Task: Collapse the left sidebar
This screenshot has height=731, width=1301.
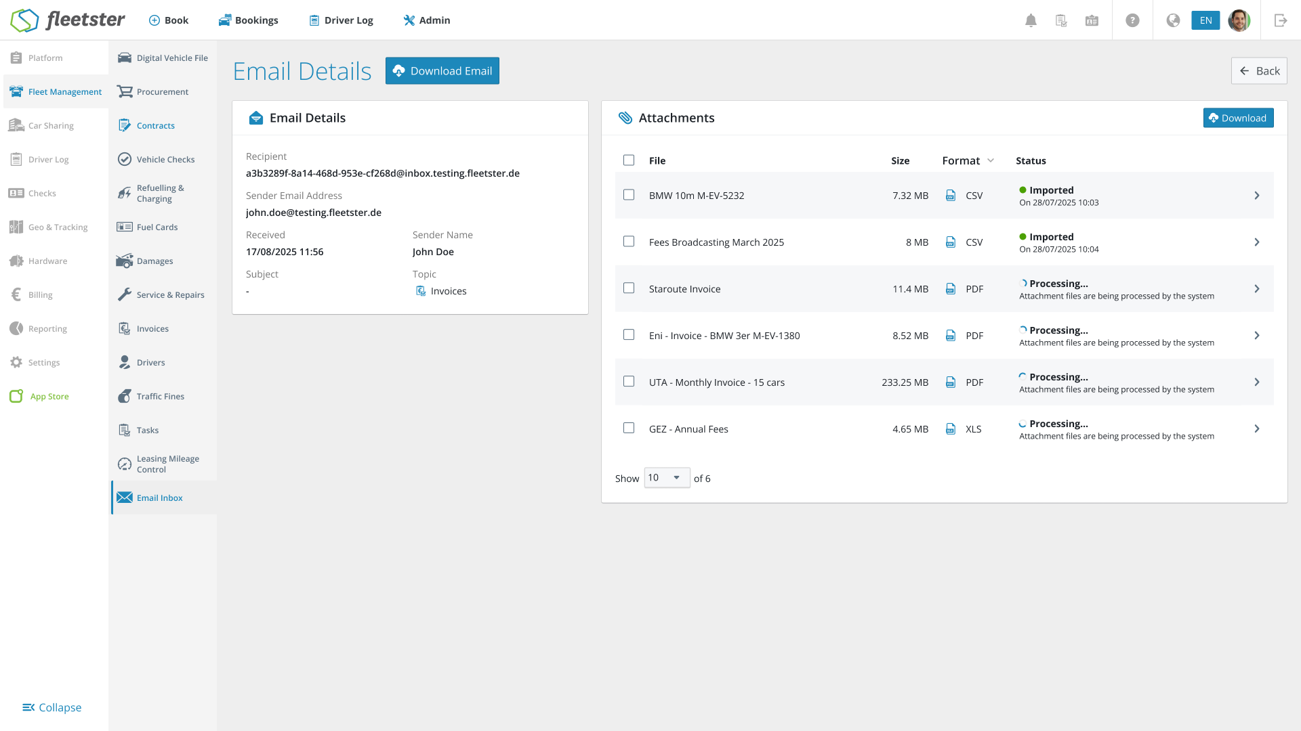Action: pos(51,707)
